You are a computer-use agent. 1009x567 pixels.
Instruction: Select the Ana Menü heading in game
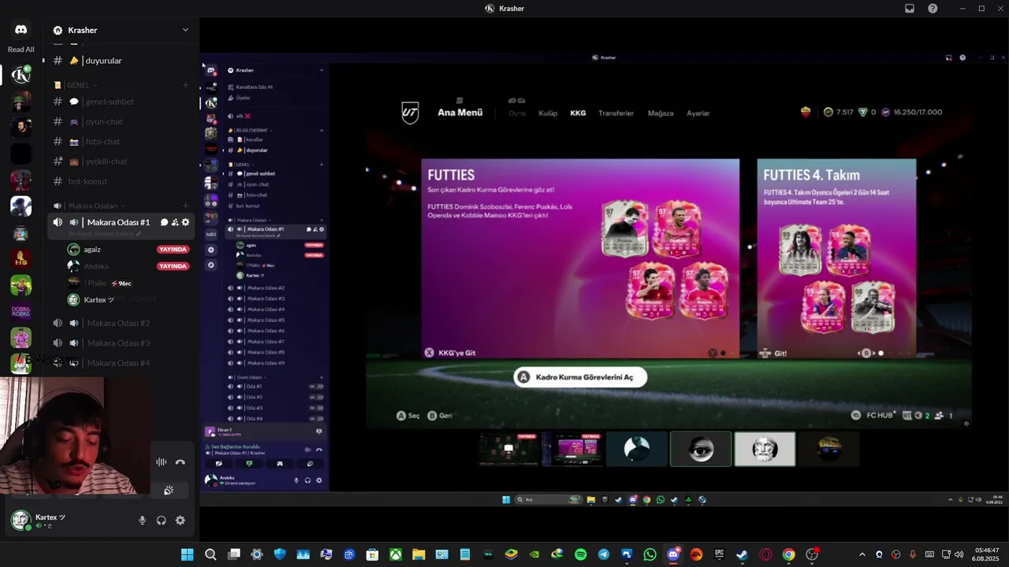pyautogui.click(x=460, y=113)
